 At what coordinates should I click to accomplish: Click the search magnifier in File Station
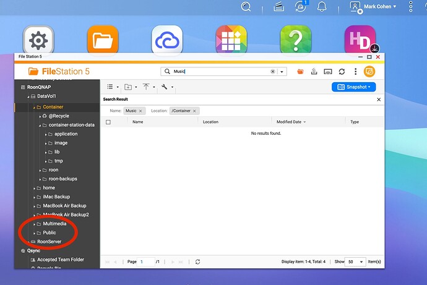(167, 71)
